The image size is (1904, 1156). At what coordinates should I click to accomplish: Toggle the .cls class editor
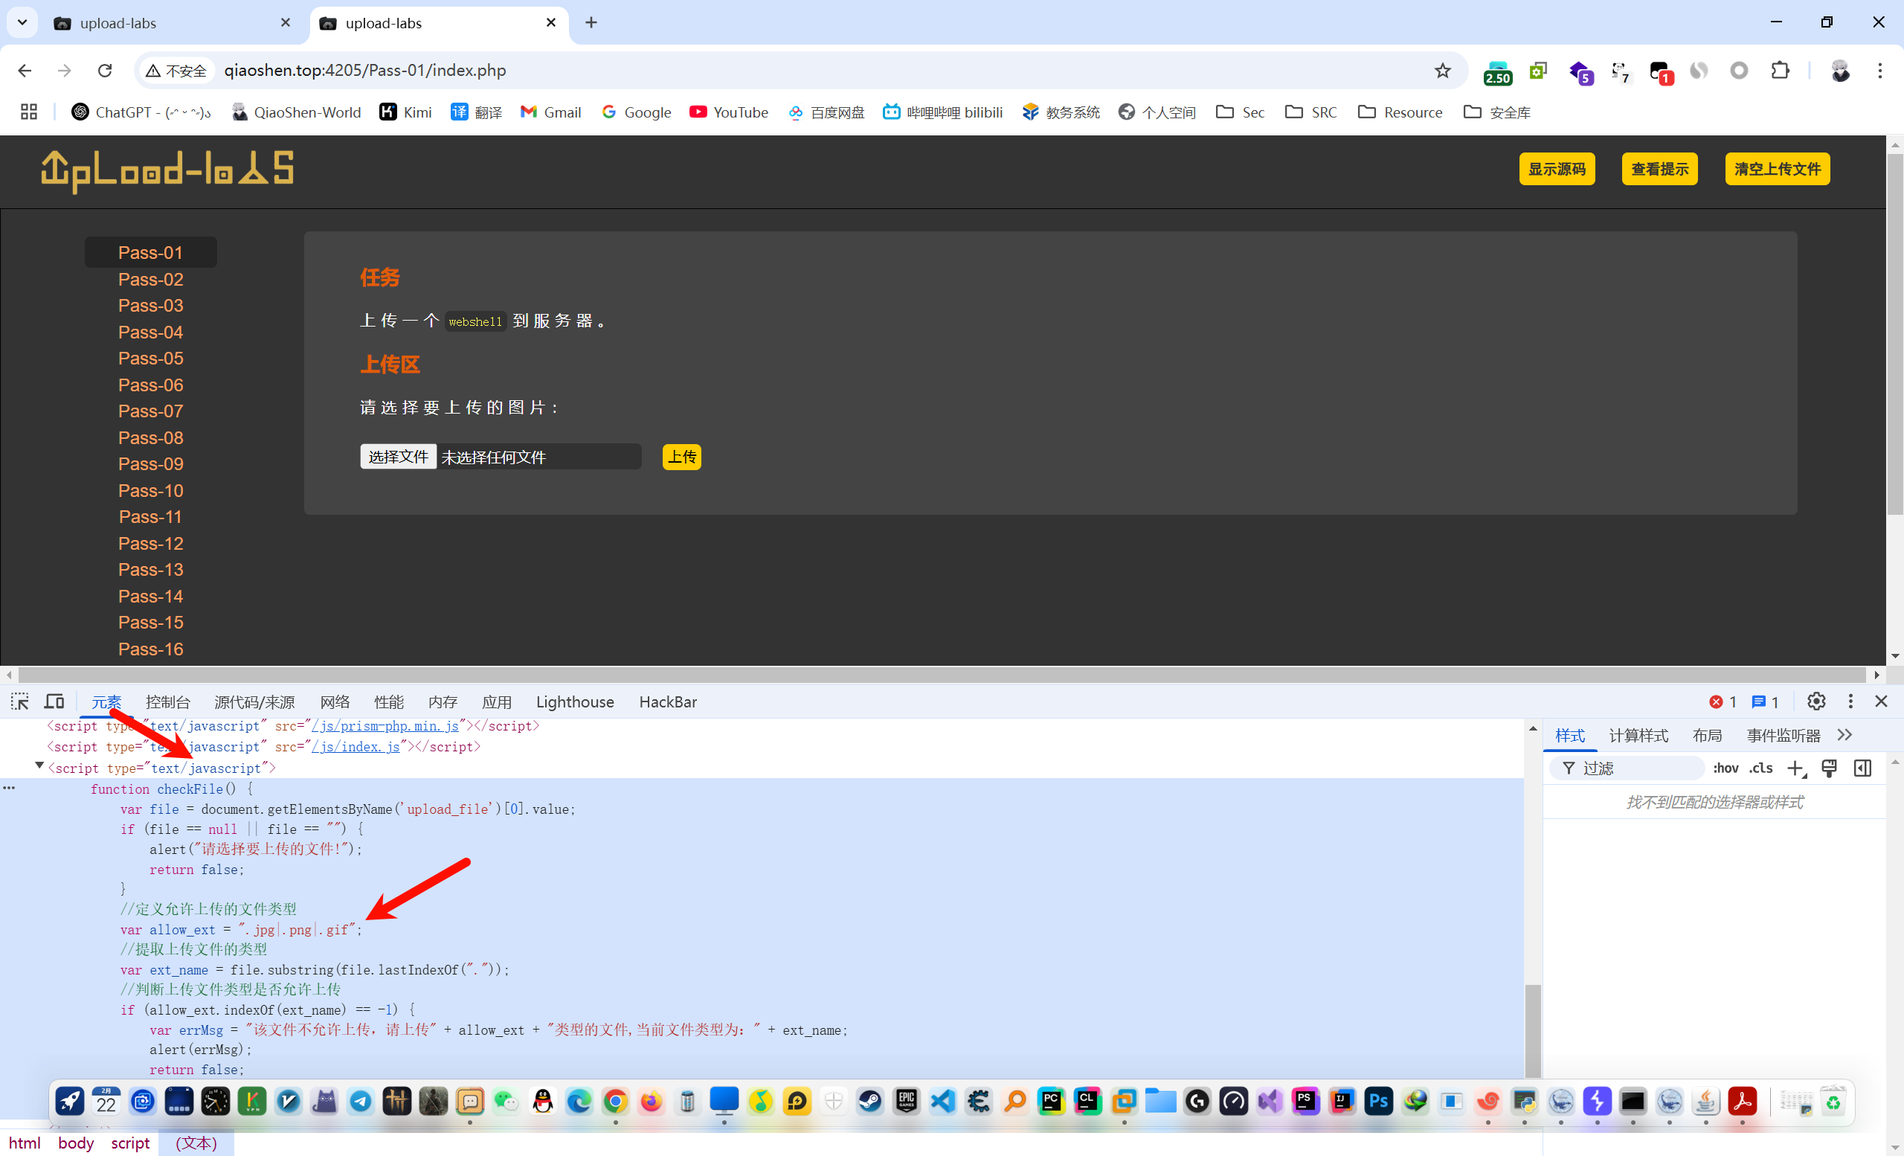click(x=1760, y=768)
